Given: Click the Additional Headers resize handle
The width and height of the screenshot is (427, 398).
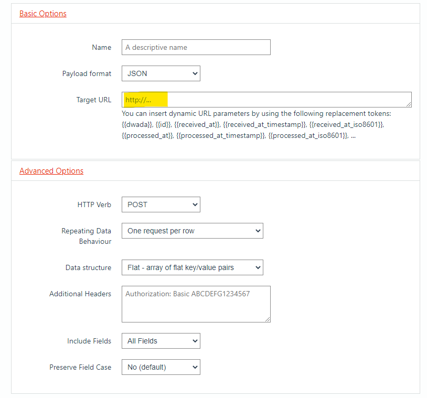Looking at the screenshot, I should click(268, 319).
